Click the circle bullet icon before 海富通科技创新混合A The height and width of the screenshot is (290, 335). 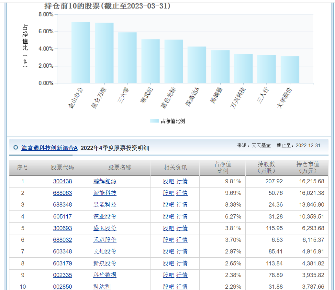pyautogui.click(x=16, y=147)
